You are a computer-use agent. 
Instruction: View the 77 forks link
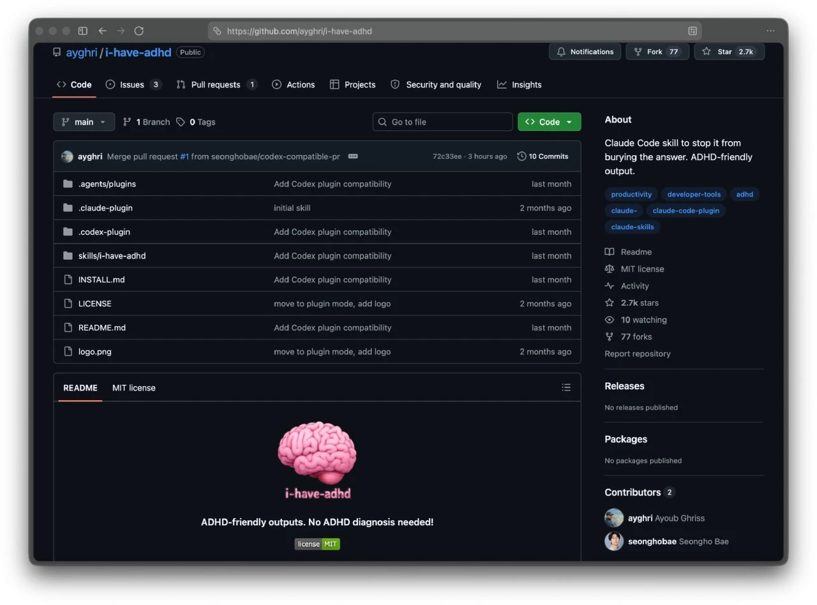629,337
